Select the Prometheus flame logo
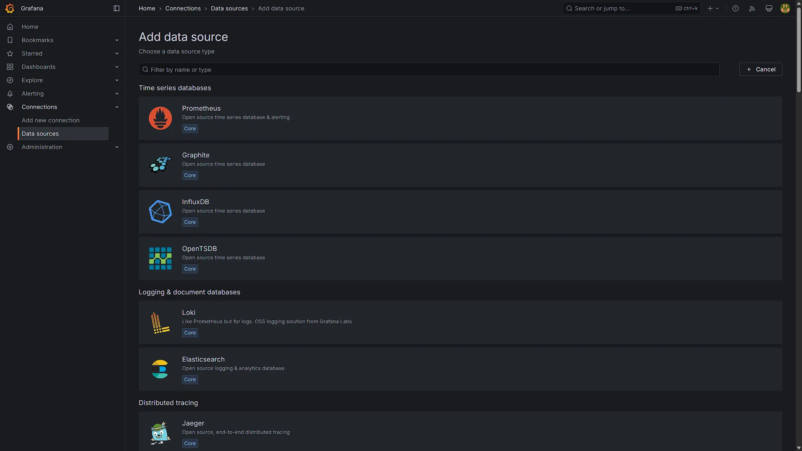The height and width of the screenshot is (451, 802). click(x=160, y=118)
